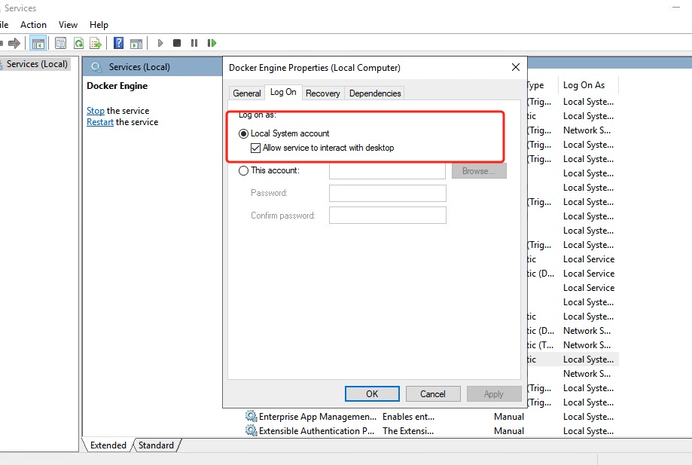Toggle Show/Hide Action Pane icon
This screenshot has width=692, height=465.
coord(136,43)
